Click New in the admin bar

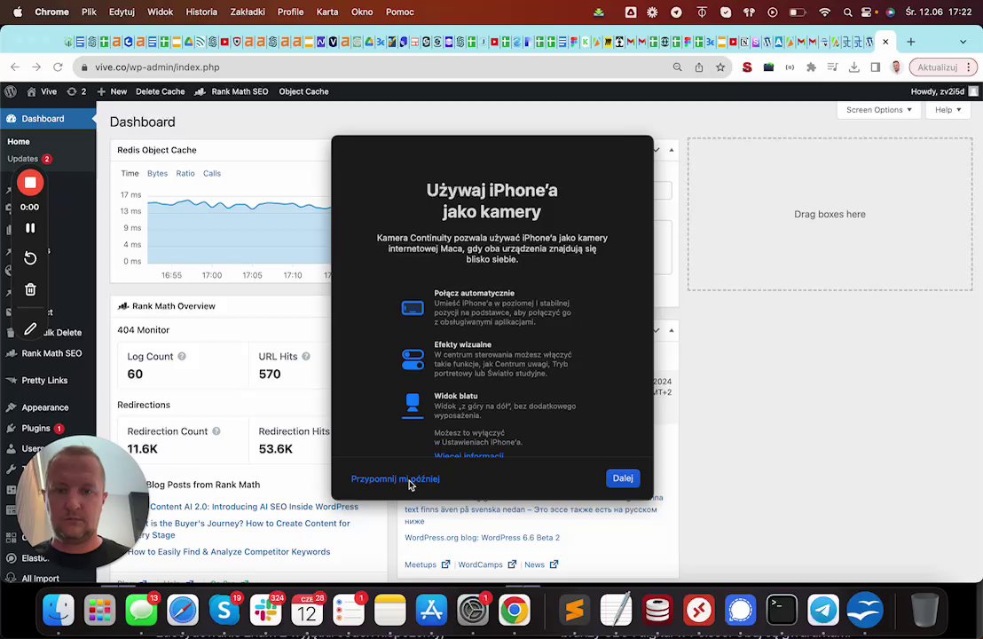tap(112, 91)
